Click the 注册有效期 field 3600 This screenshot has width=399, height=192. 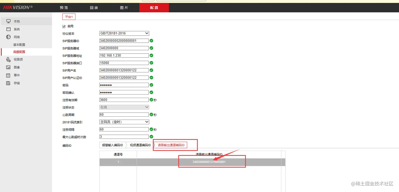(124, 100)
